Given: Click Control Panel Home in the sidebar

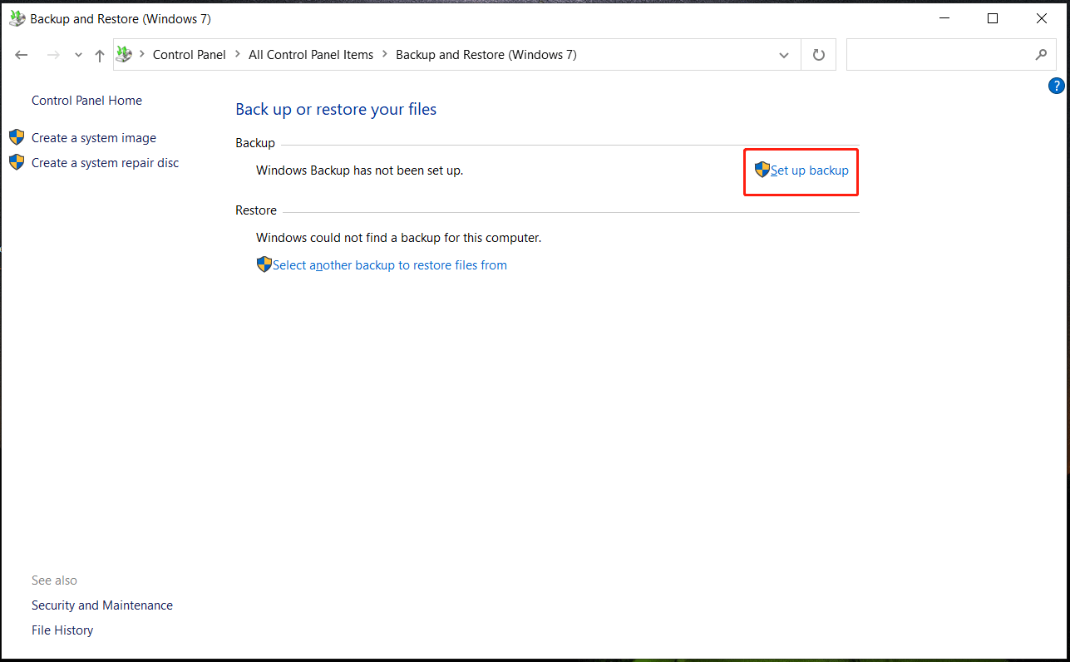Looking at the screenshot, I should click(86, 100).
